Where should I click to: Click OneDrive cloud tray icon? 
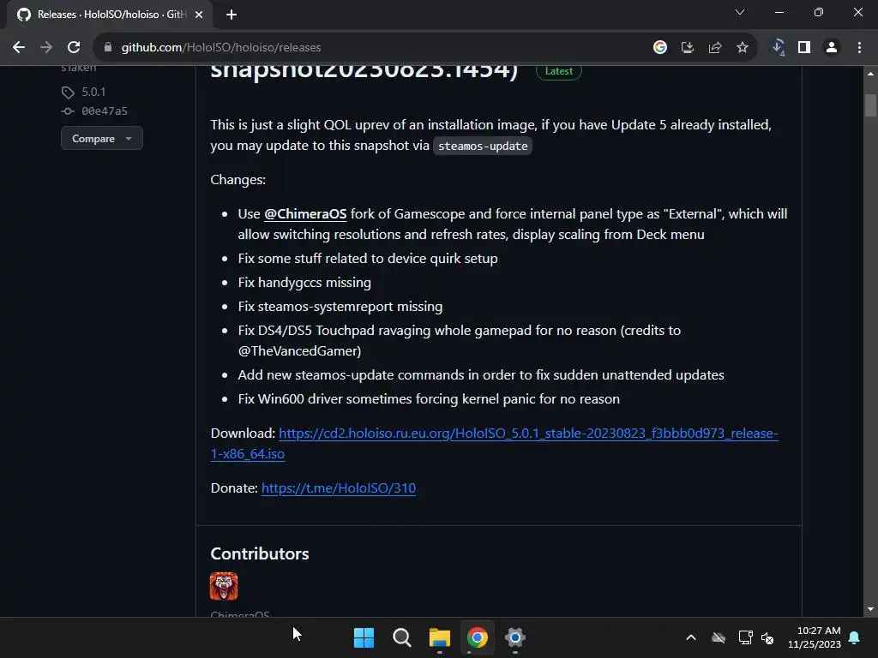tap(719, 637)
